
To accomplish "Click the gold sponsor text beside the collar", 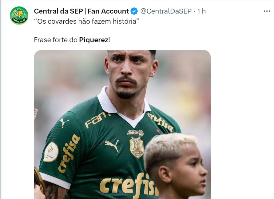I will coord(97,119).
